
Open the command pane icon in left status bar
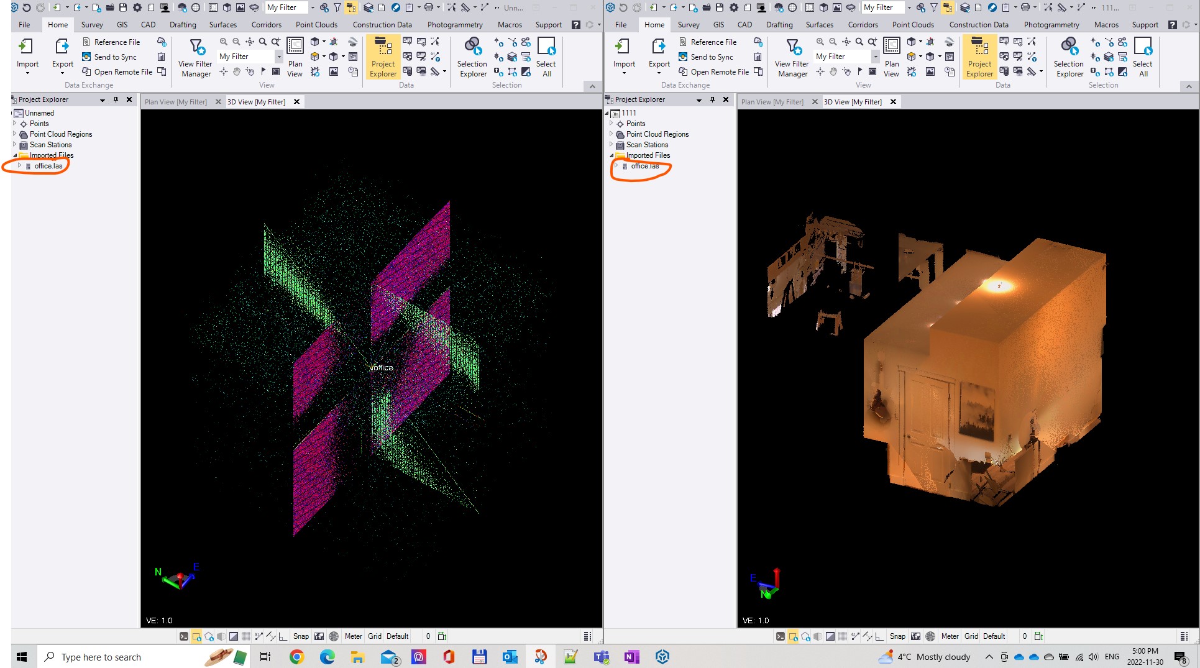183,636
